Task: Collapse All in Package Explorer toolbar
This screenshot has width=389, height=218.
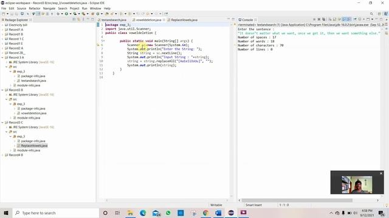Action: pos(74,19)
